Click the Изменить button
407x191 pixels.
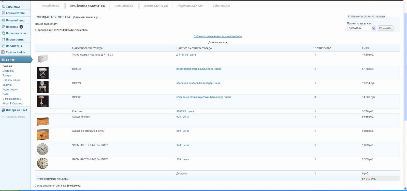pos(385,28)
